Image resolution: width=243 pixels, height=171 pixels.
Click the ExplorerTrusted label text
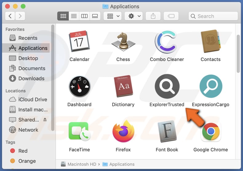click(x=167, y=104)
